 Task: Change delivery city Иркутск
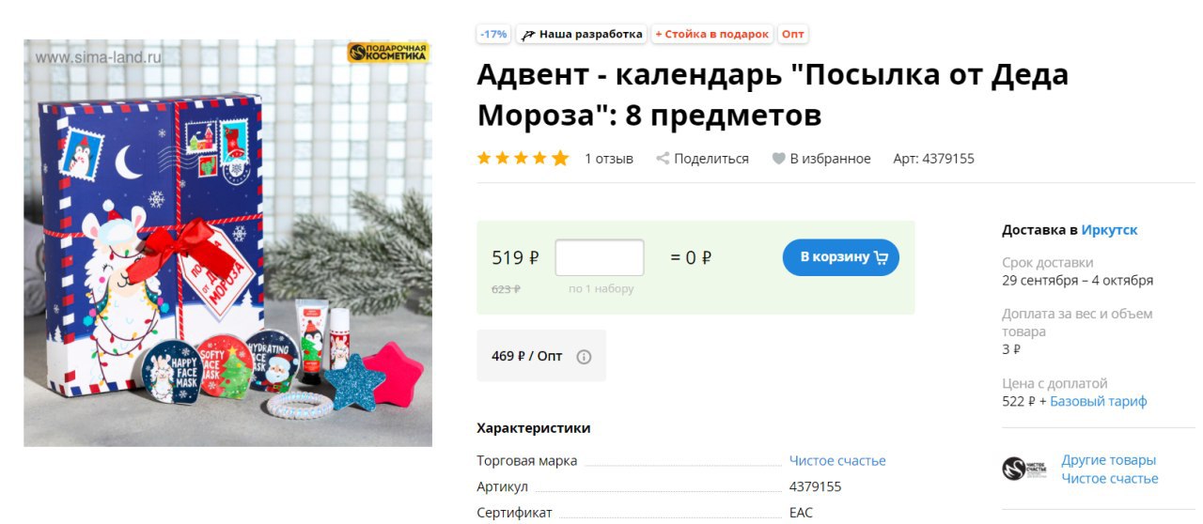click(x=1109, y=230)
